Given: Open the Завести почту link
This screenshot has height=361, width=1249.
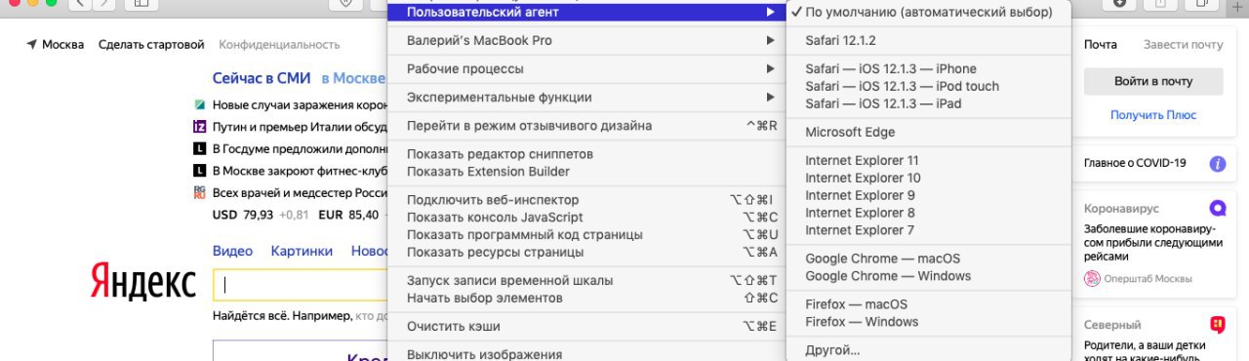Looking at the screenshot, I should pos(1183,45).
